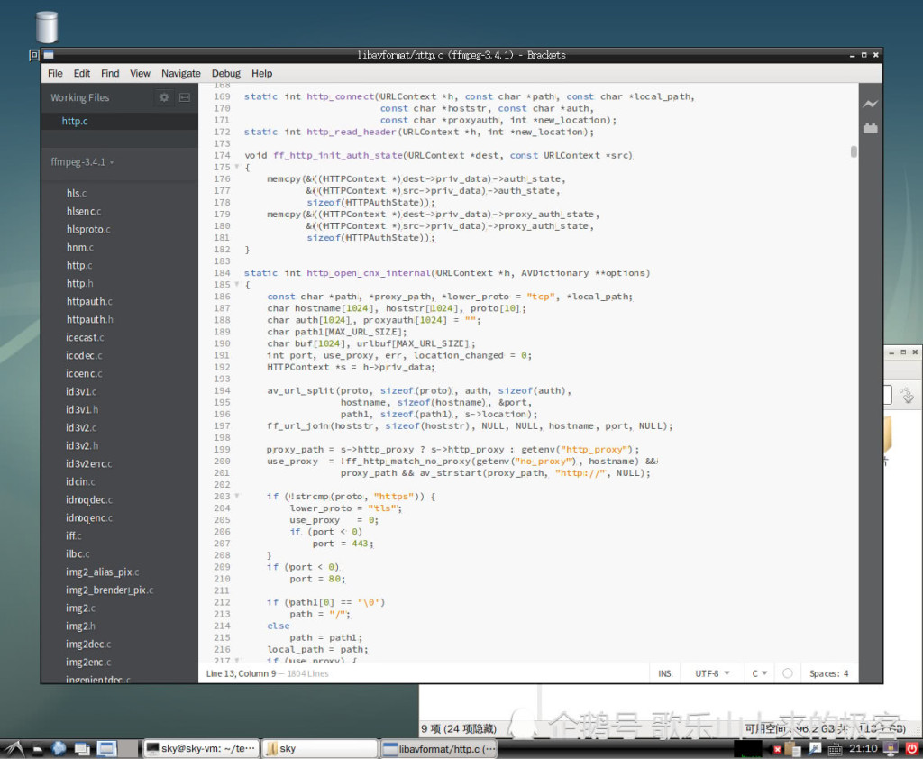Open the View menu
Screen dimensions: 923x759
coord(140,74)
